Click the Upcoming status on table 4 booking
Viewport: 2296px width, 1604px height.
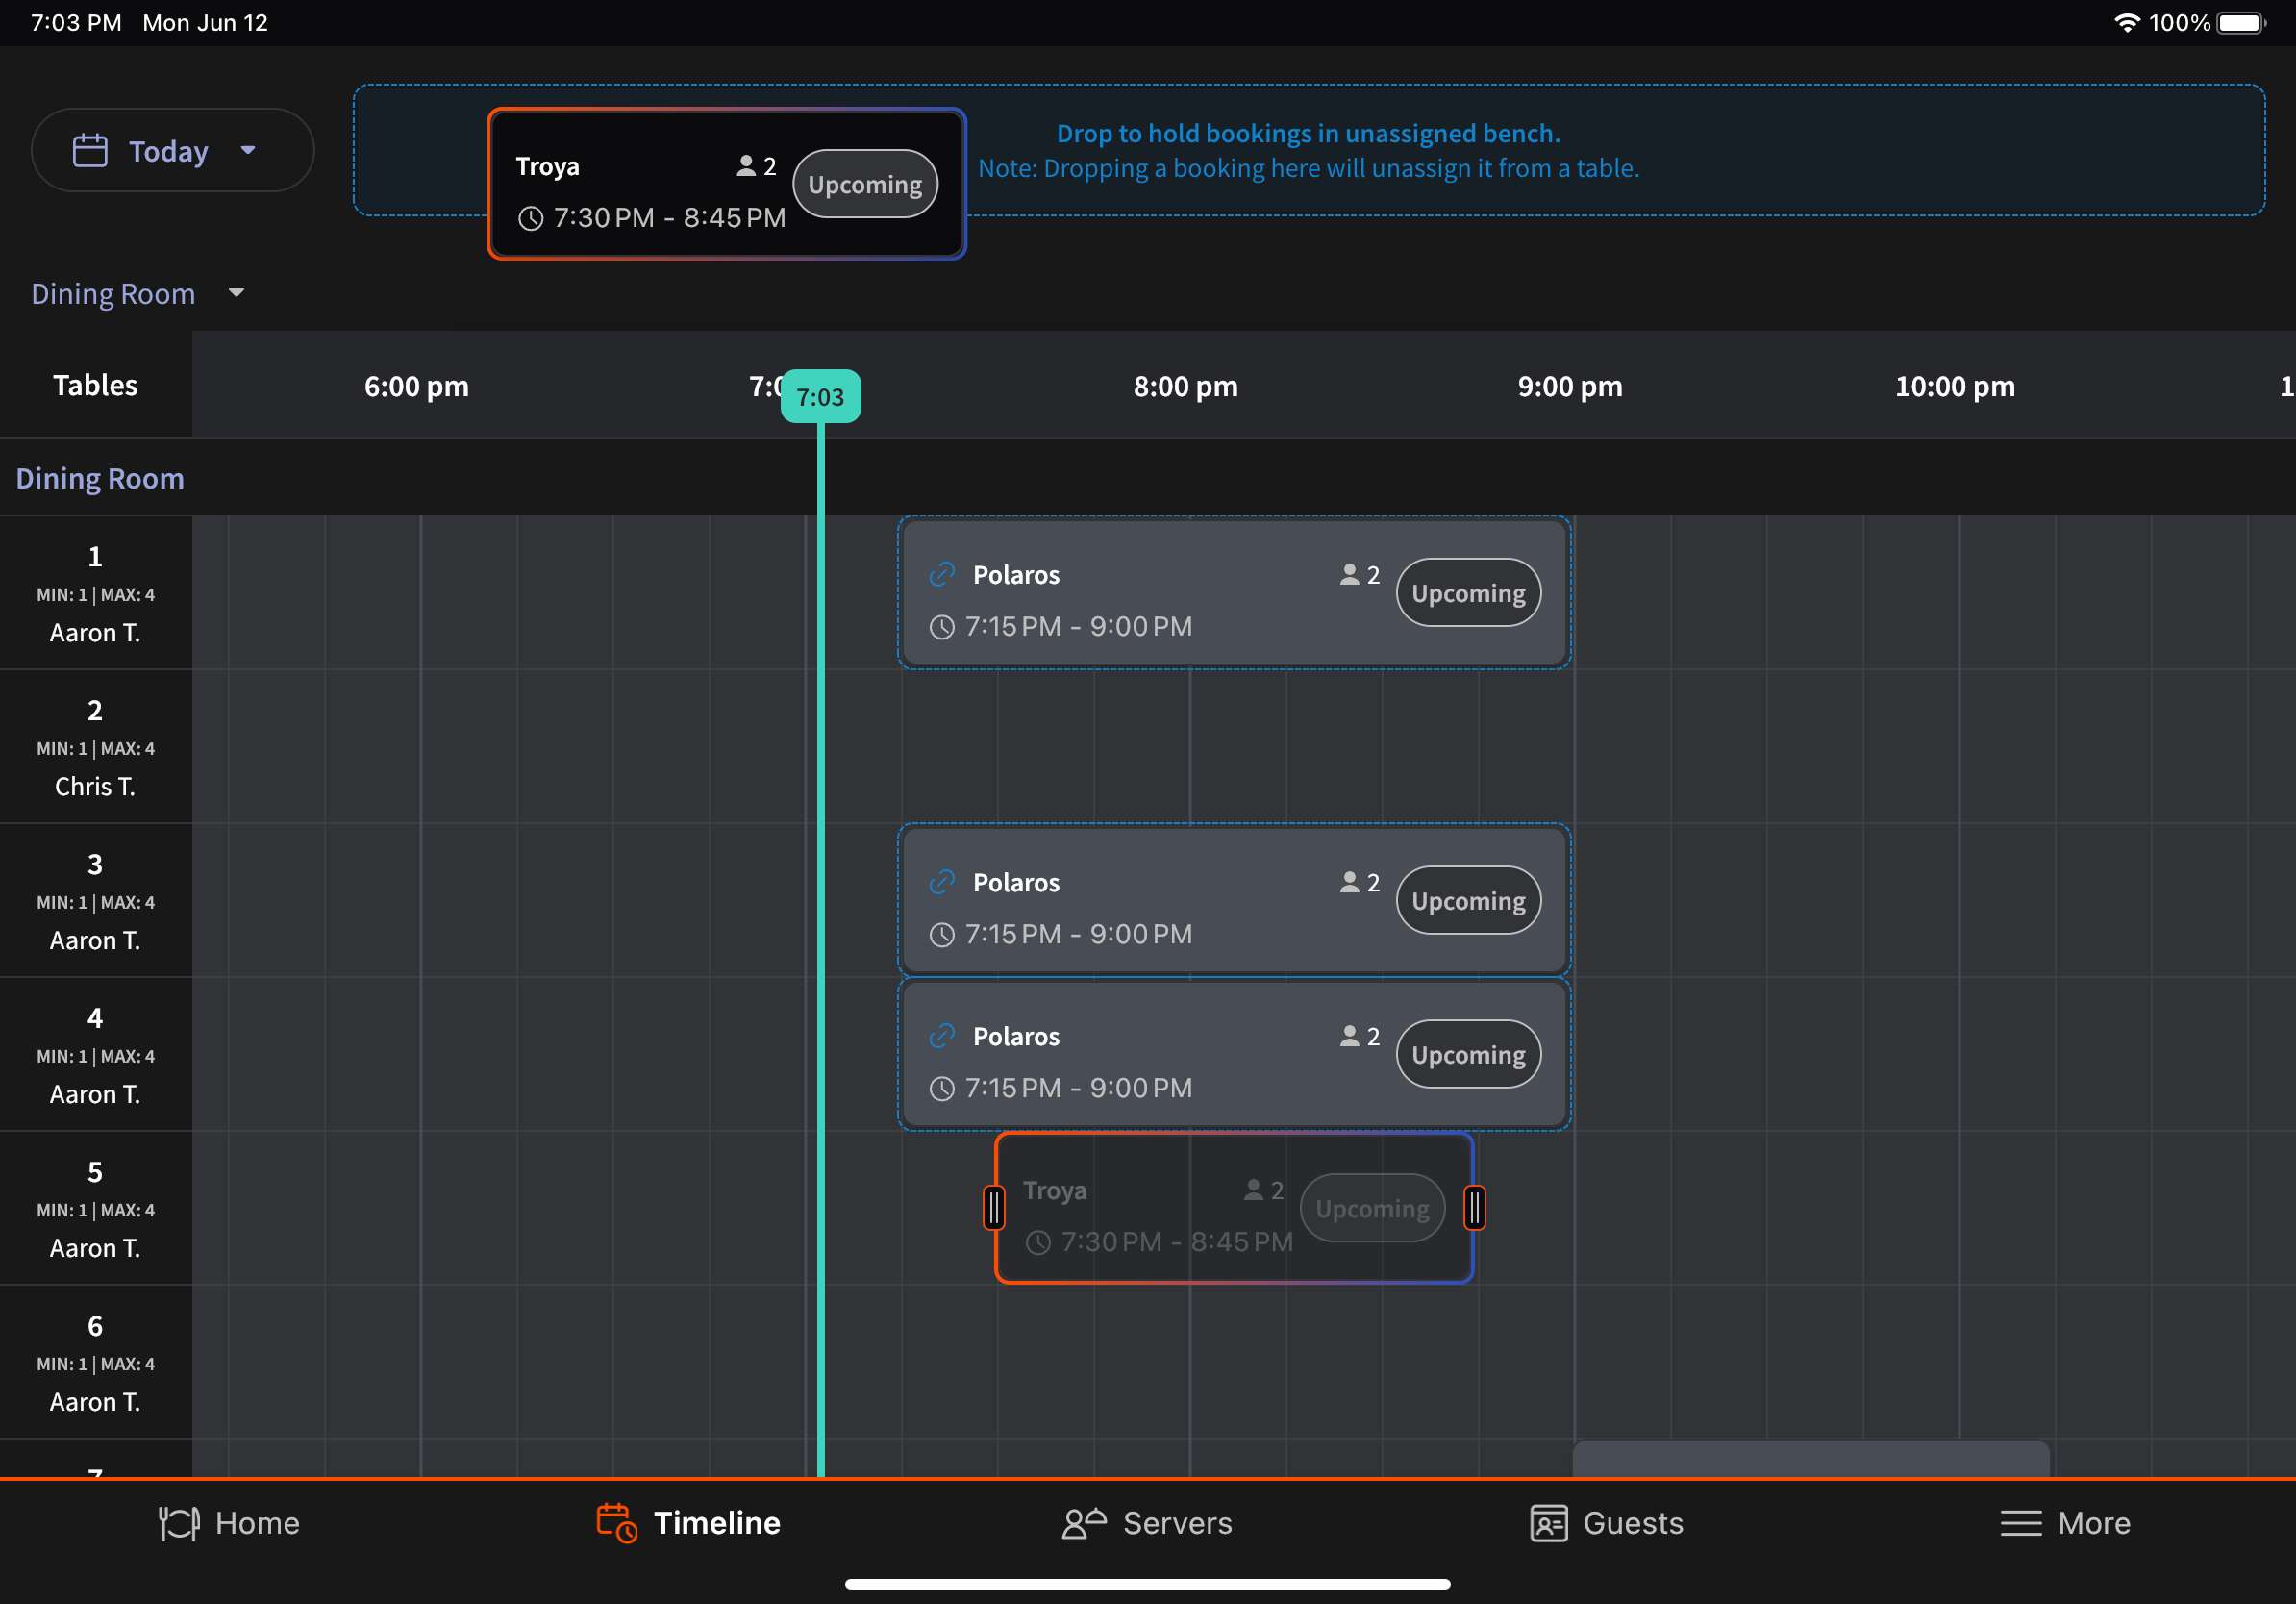tap(1467, 1055)
